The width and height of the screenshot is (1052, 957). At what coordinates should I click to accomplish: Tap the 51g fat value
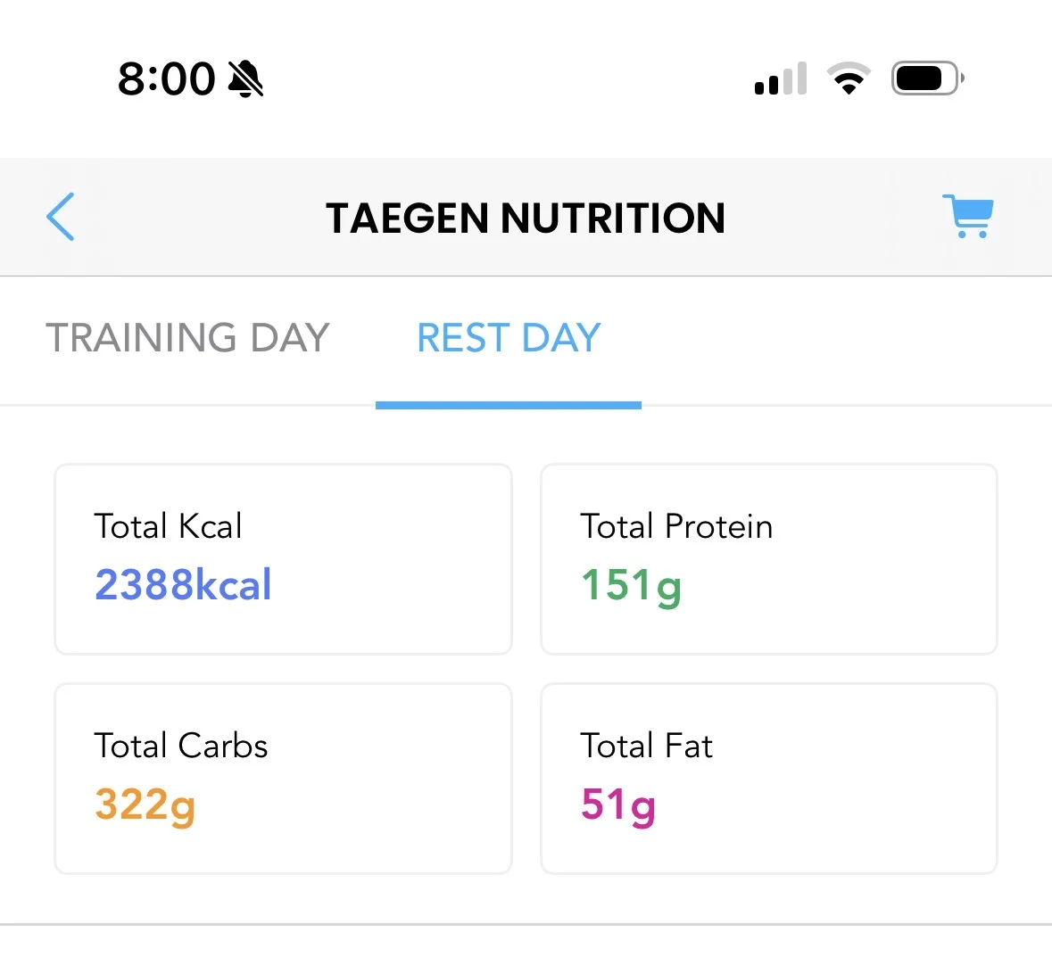[x=618, y=806]
